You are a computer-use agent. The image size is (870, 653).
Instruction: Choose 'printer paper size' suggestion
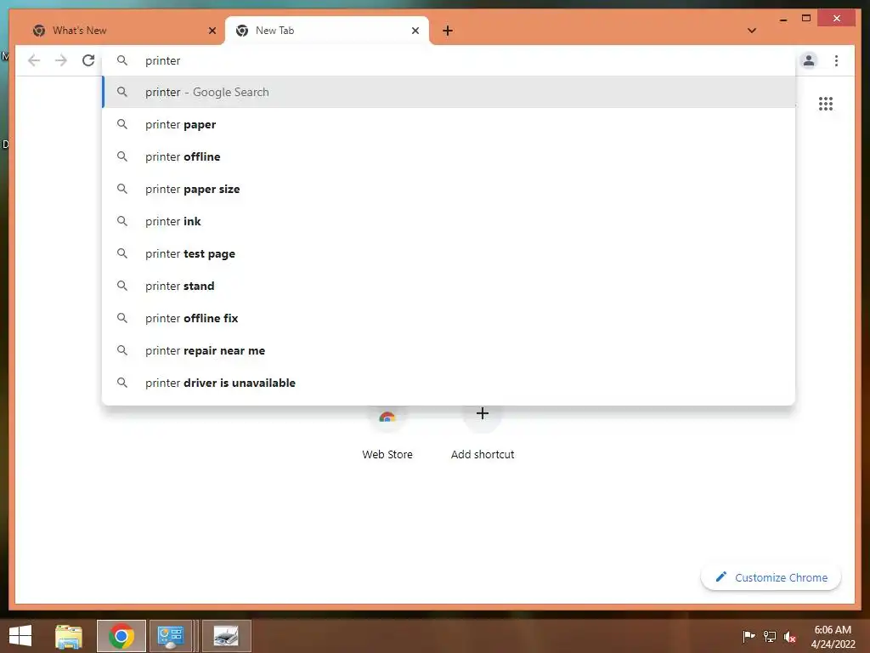tap(449, 189)
